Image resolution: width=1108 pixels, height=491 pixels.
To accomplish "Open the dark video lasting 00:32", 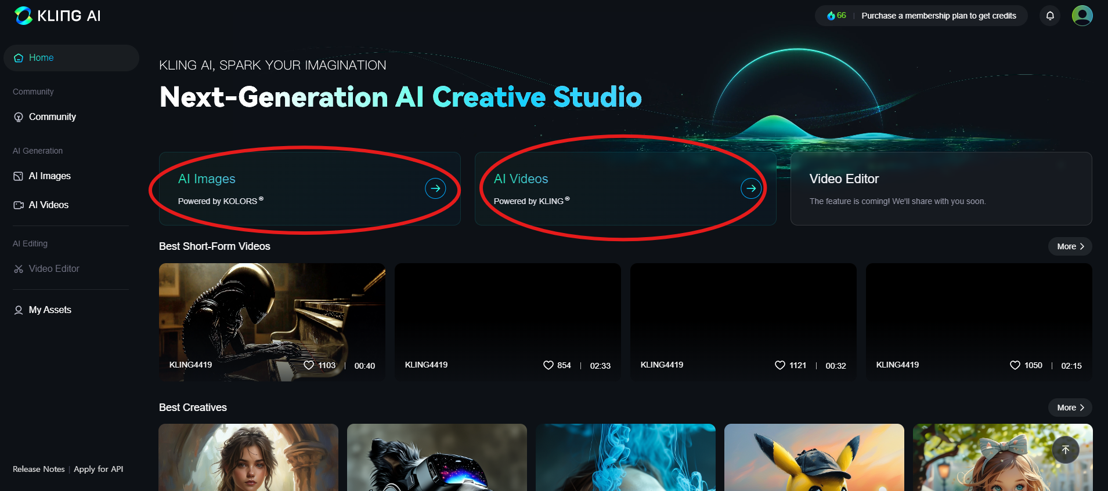I will pyautogui.click(x=744, y=322).
